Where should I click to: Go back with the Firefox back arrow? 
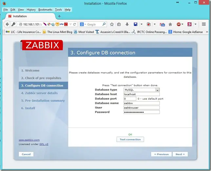point(7,24)
